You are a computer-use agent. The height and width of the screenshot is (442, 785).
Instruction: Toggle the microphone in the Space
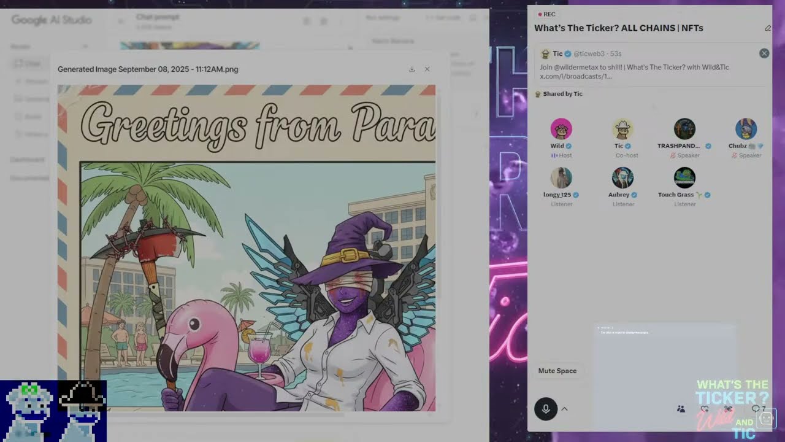coord(546,409)
